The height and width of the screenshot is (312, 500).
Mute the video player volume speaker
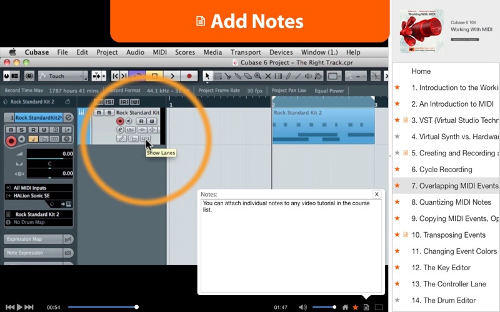pyautogui.click(x=302, y=307)
